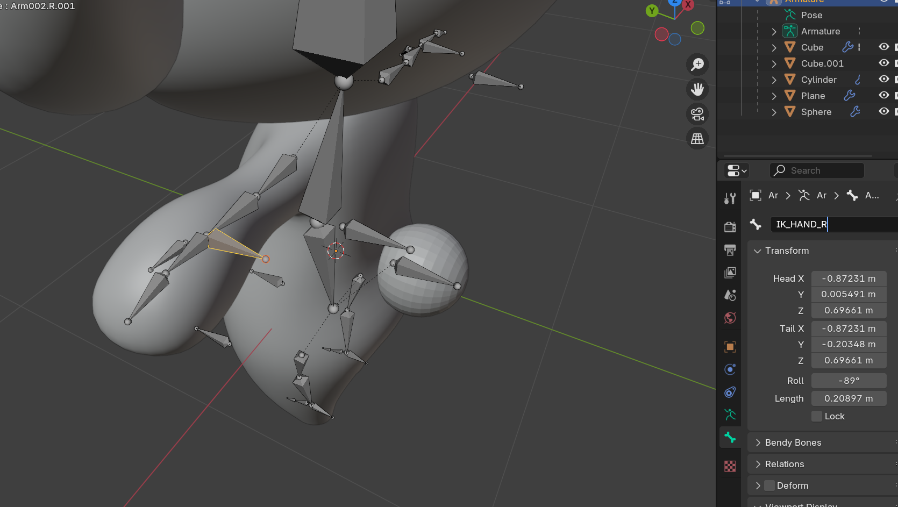898x507 pixels.
Task: Select the Pose row text in outliner
Action: [811, 15]
